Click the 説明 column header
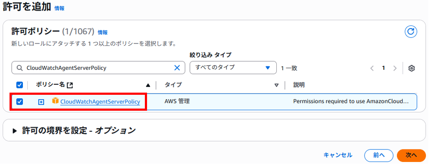Screen dimensions: 429x165 click(299, 85)
